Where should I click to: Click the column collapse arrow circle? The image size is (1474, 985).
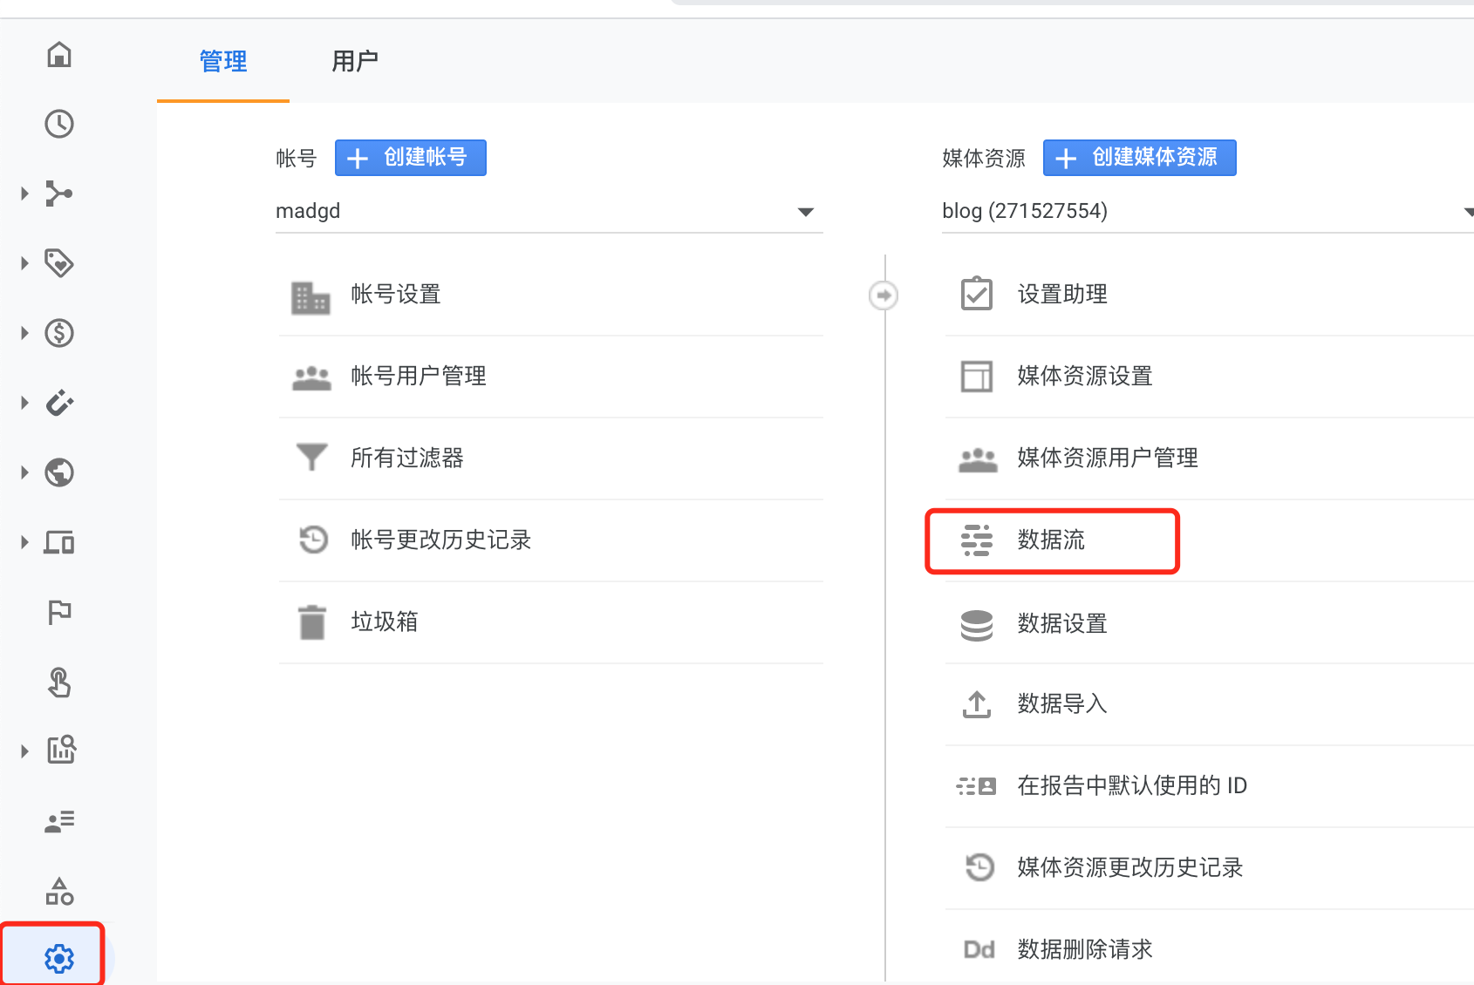tap(884, 295)
